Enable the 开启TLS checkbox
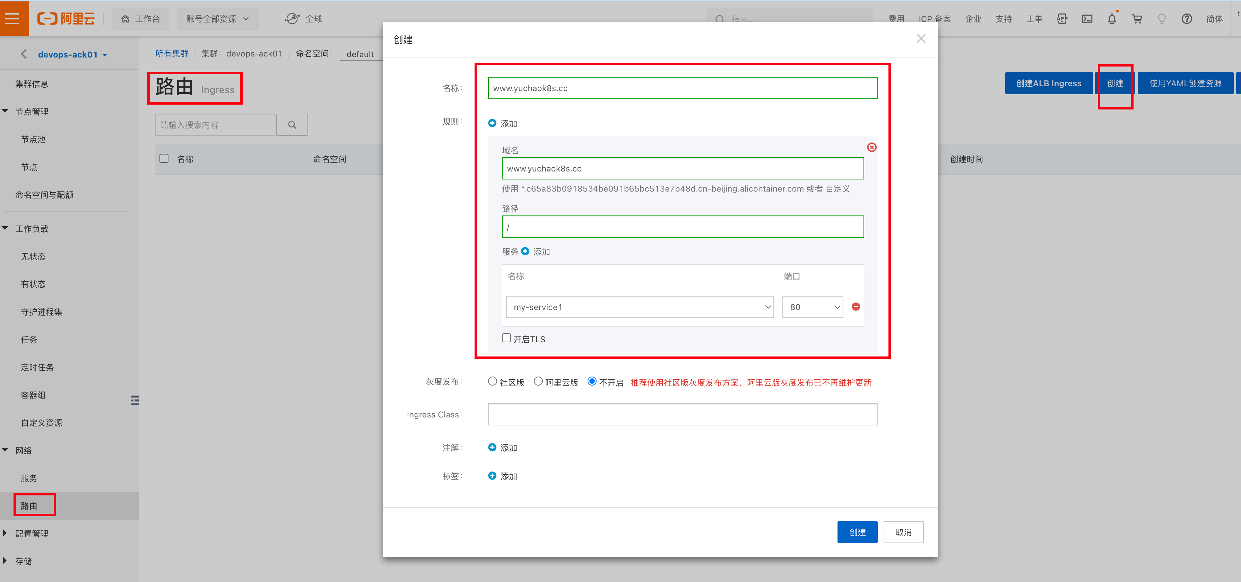Image resolution: width=1241 pixels, height=582 pixels. (x=506, y=338)
